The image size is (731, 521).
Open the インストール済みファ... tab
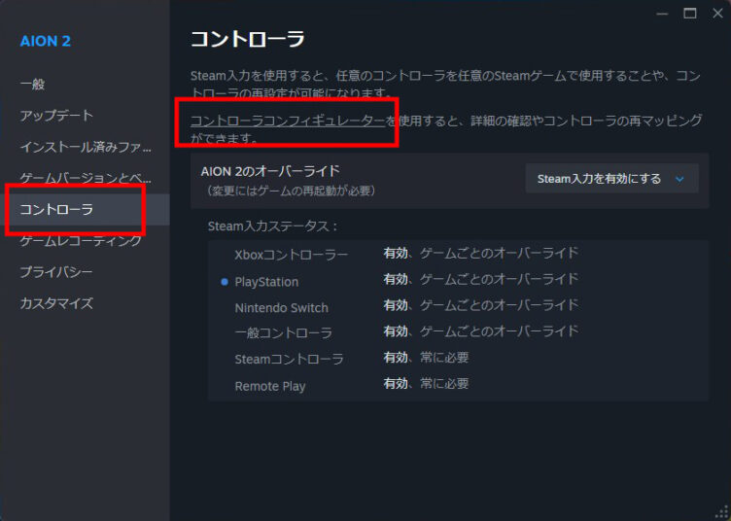point(86,147)
